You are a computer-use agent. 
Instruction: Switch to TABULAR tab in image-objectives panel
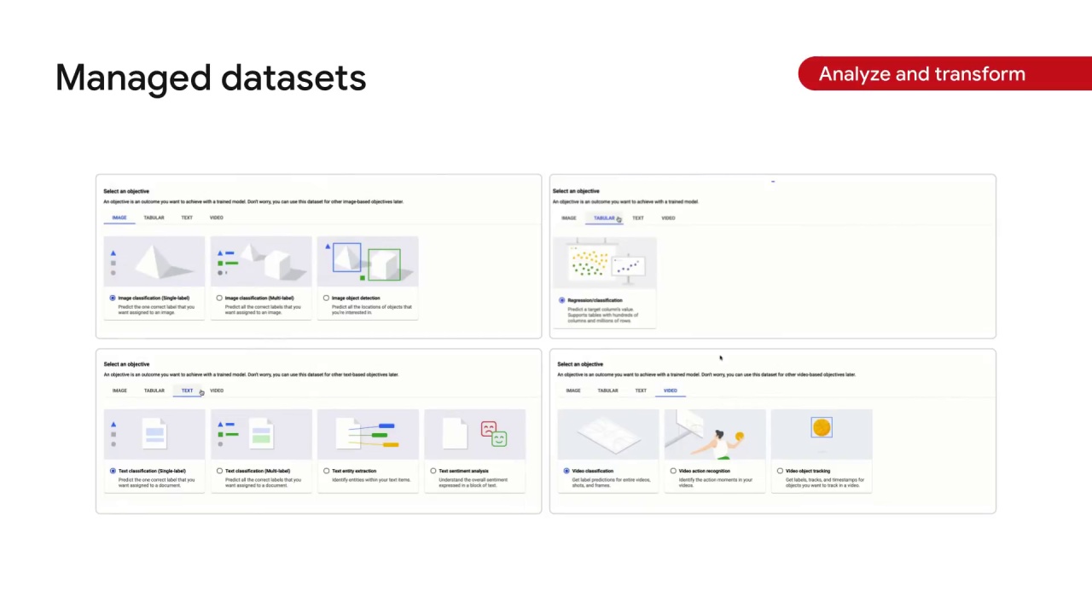(x=154, y=217)
